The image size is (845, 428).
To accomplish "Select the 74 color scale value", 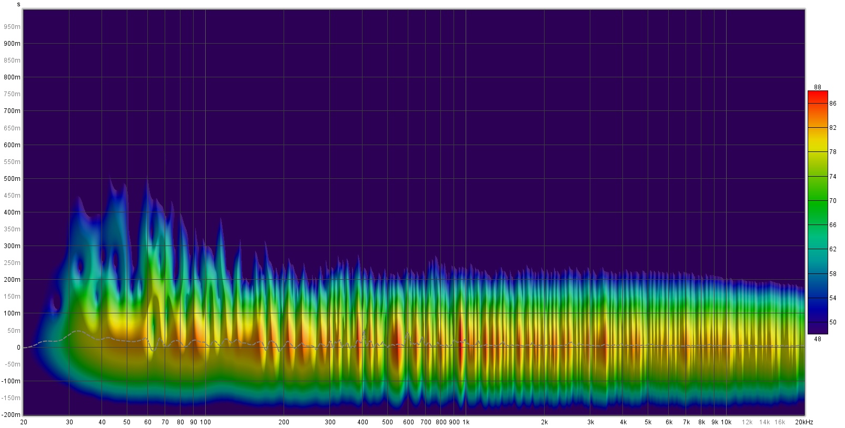I will (x=833, y=177).
